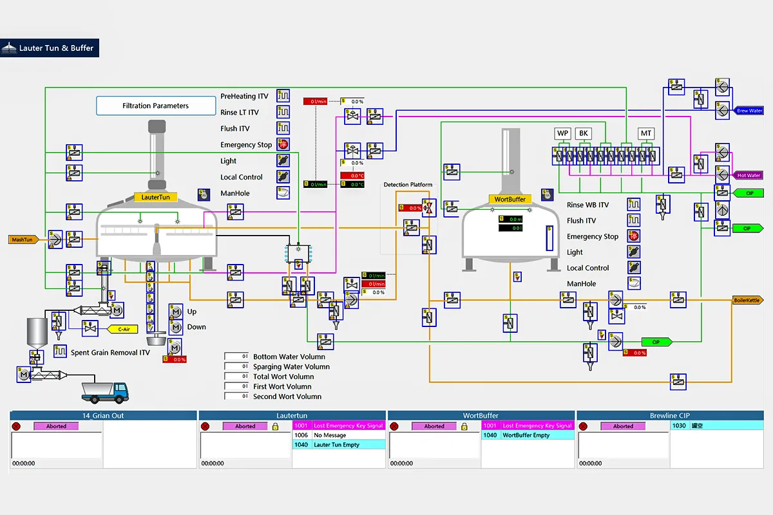Go to the BoilerKettle navigation tag
The width and height of the screenshot is (773, 515).
click(747, 300)
